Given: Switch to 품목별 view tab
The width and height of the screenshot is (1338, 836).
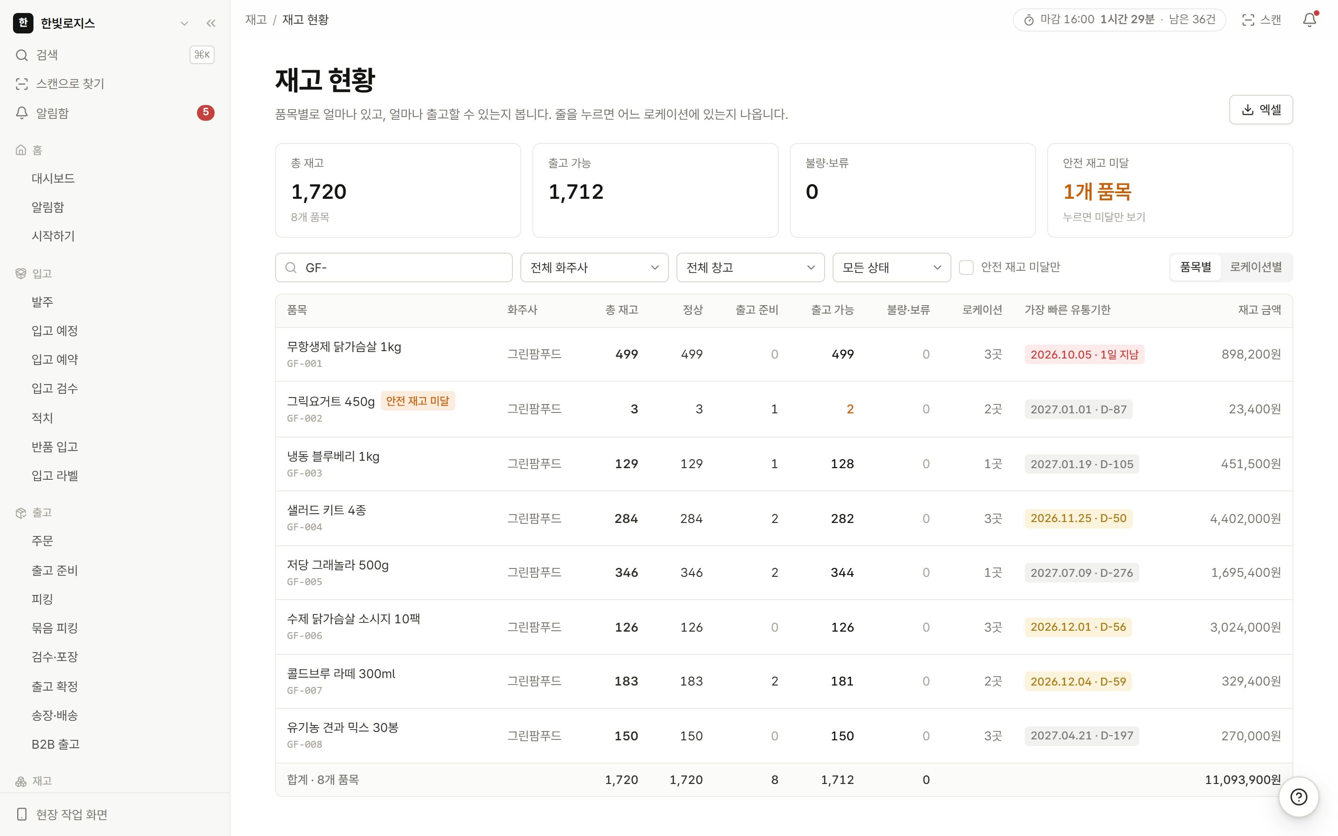Looking at the screenshot, I should pyautogui.click(x=1195, y=267).
